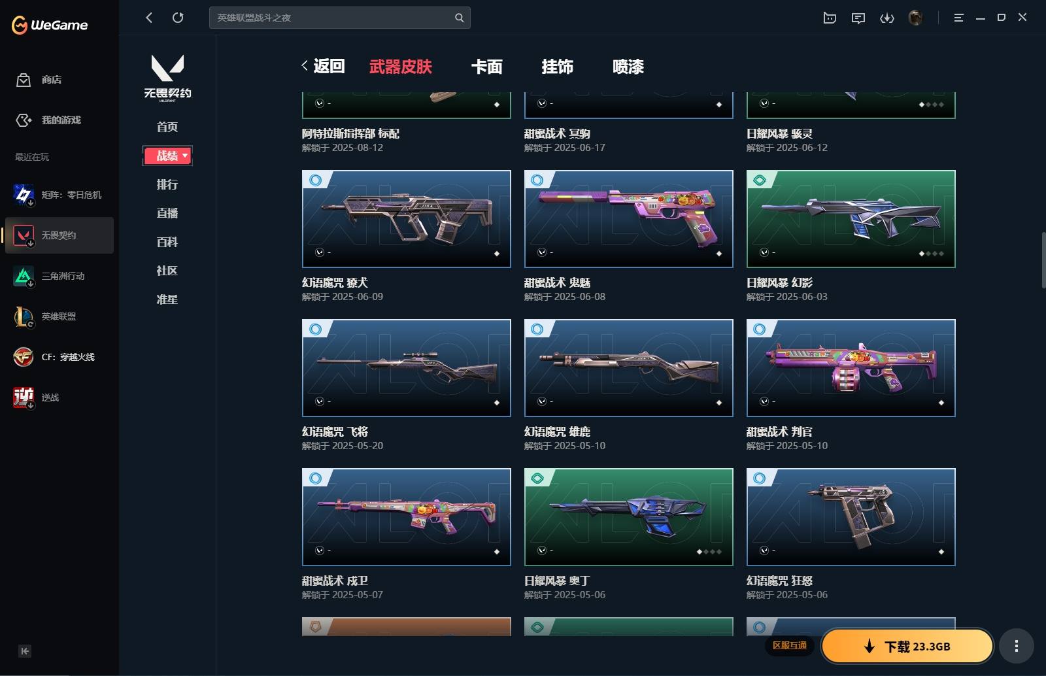
Task: Collapse the left sidebar
Action: pos(25,651)
